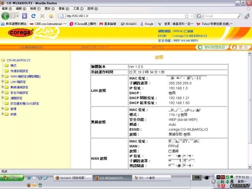The image size is (252, 189).
Task: Expand the 進階設定 tree node
Action: (2, 98)
